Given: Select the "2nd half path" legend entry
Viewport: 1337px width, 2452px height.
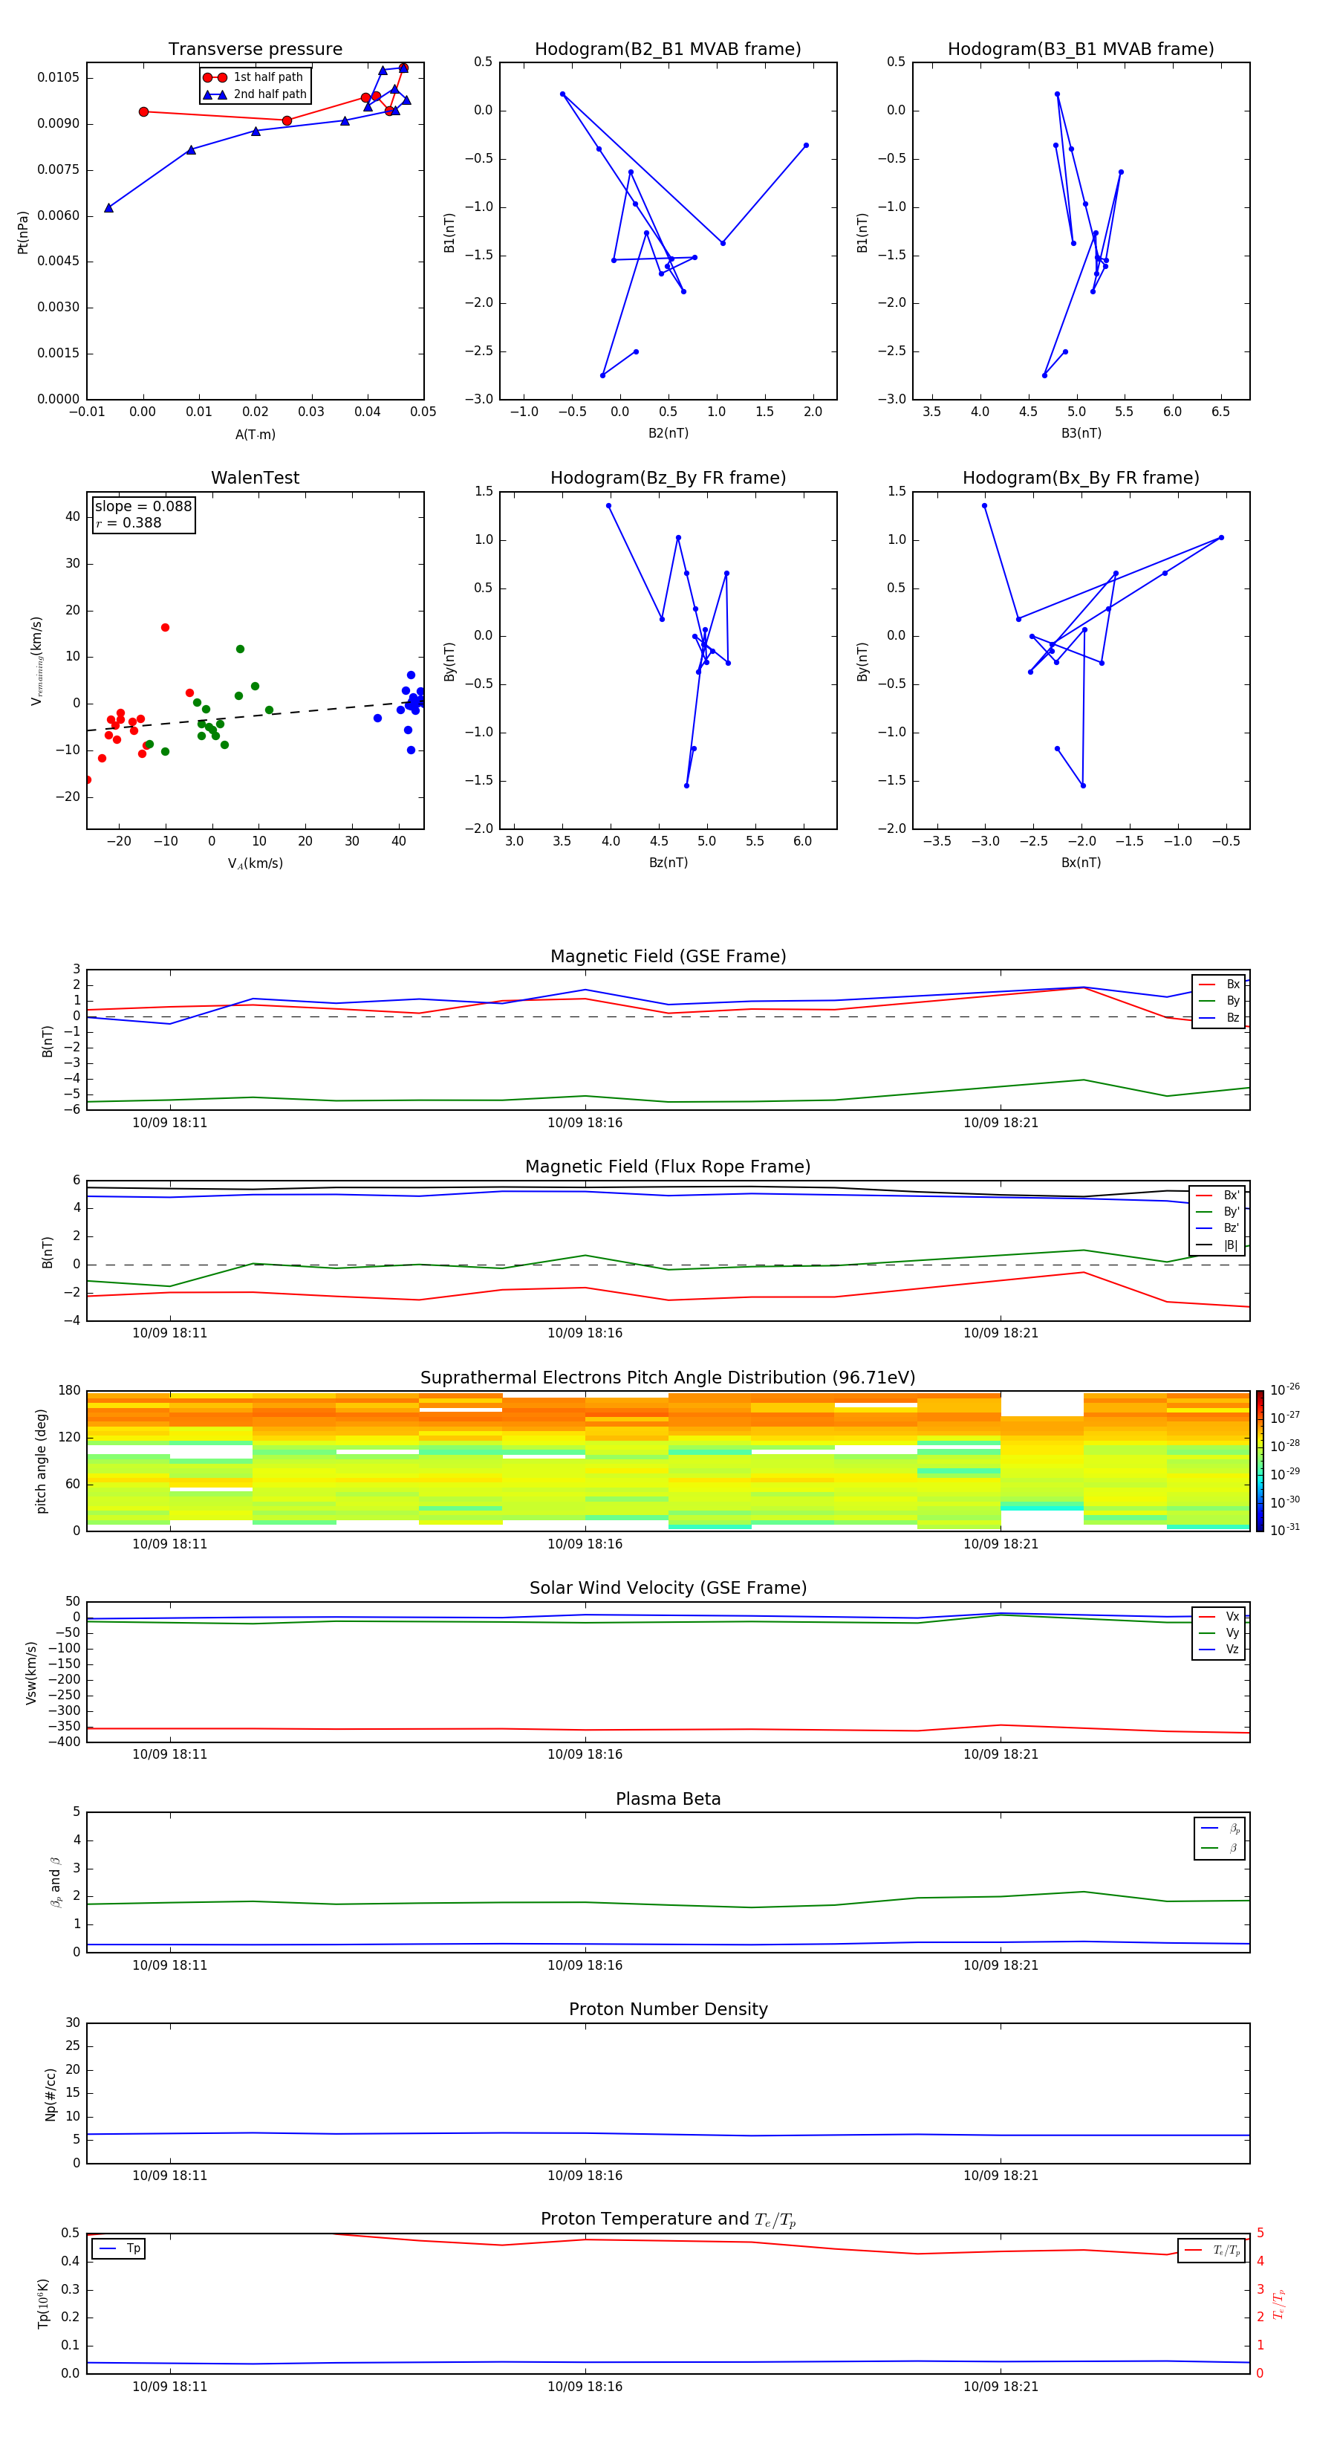Looking at the screenshot, I should pyautogui.click(x=255, y=94).
